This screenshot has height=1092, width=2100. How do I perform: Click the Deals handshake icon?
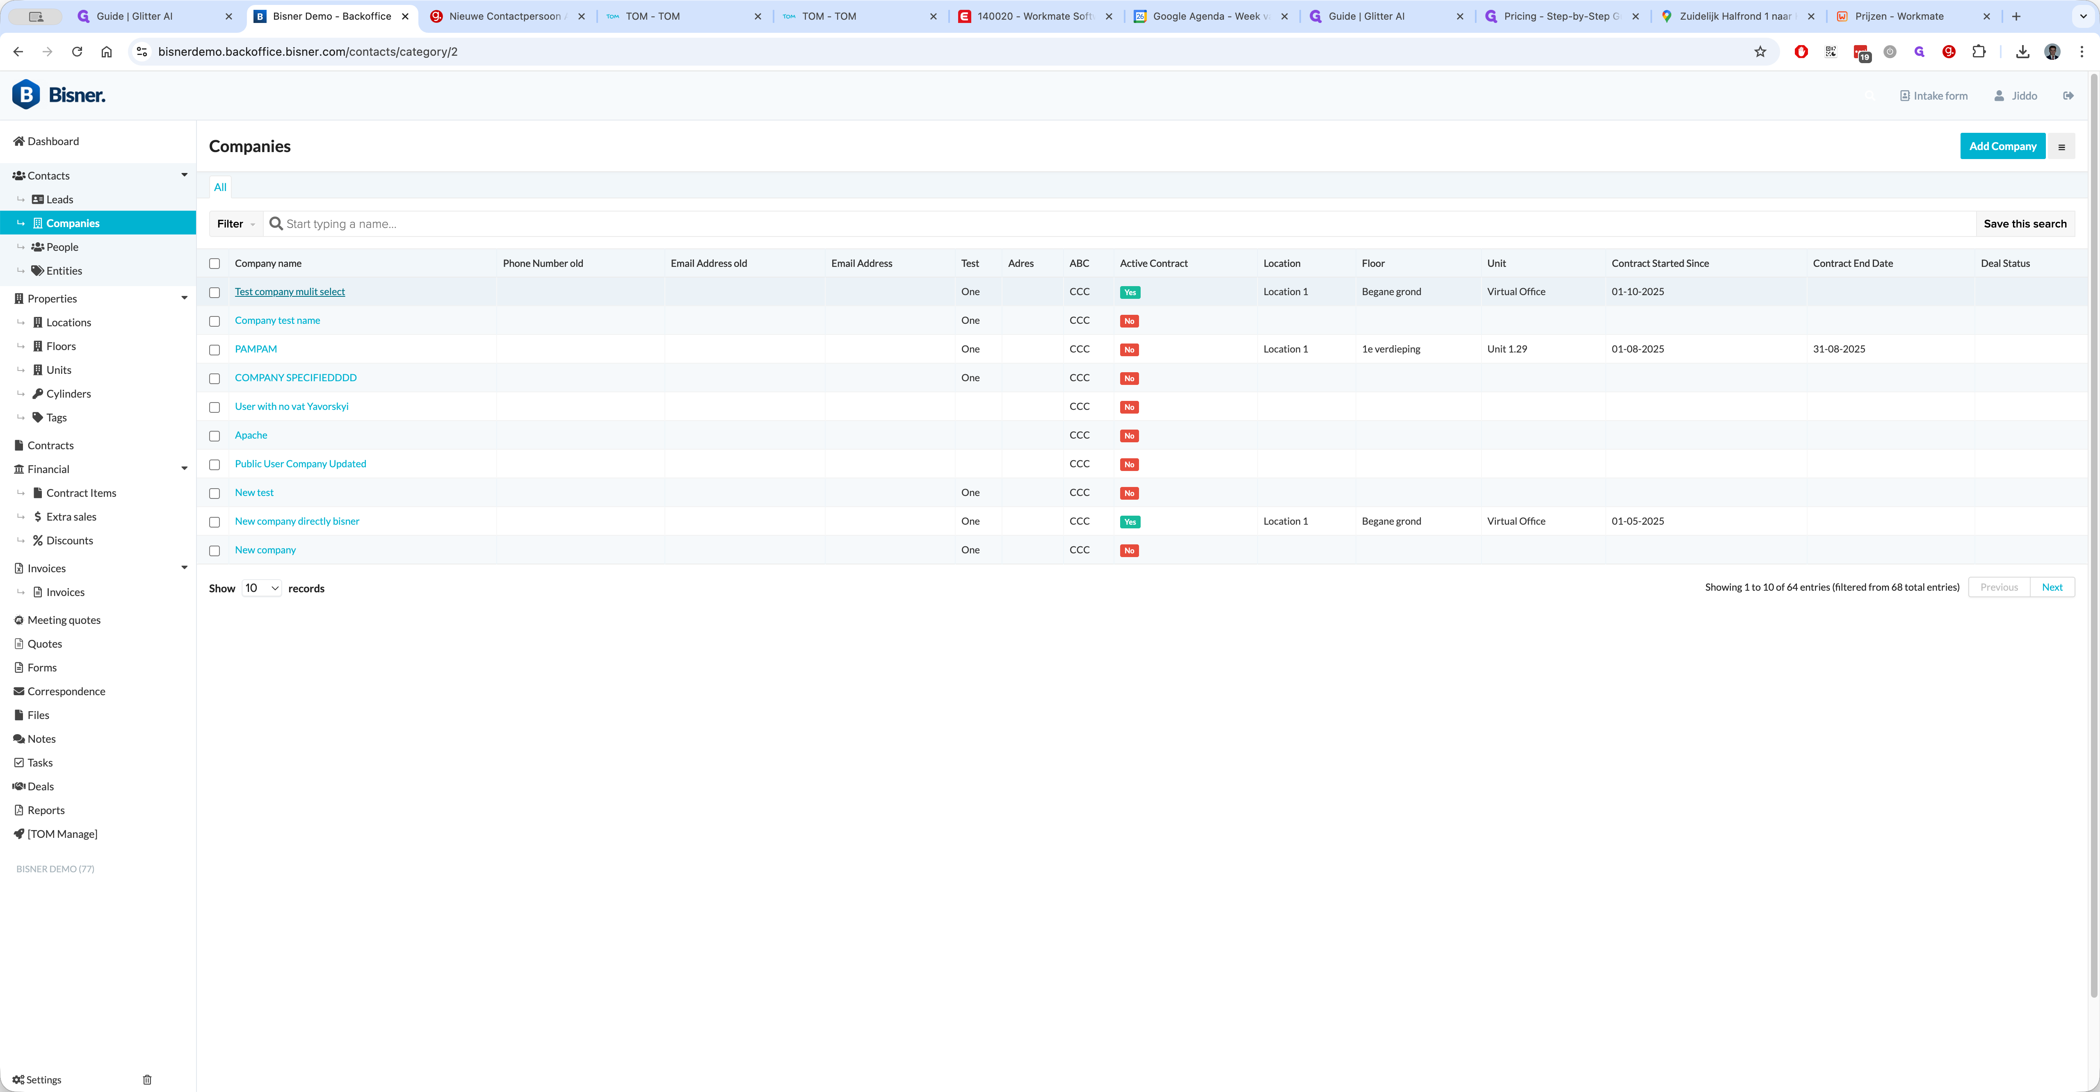[19, 786]
